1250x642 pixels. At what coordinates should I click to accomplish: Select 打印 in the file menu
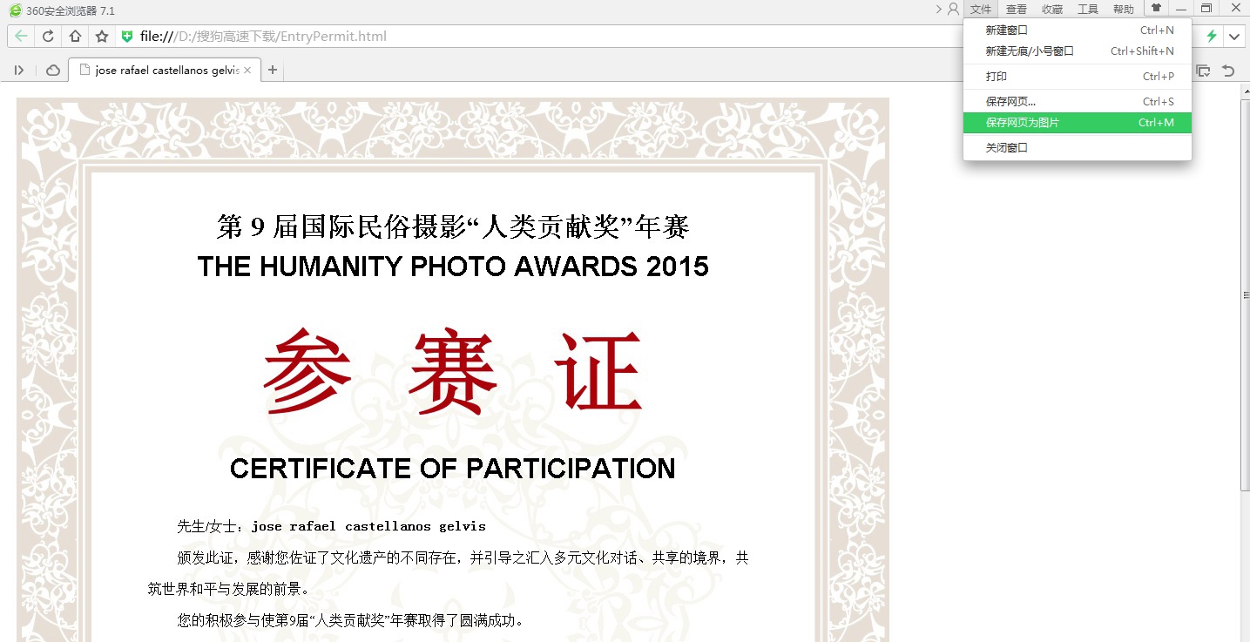pos(1078,77)
